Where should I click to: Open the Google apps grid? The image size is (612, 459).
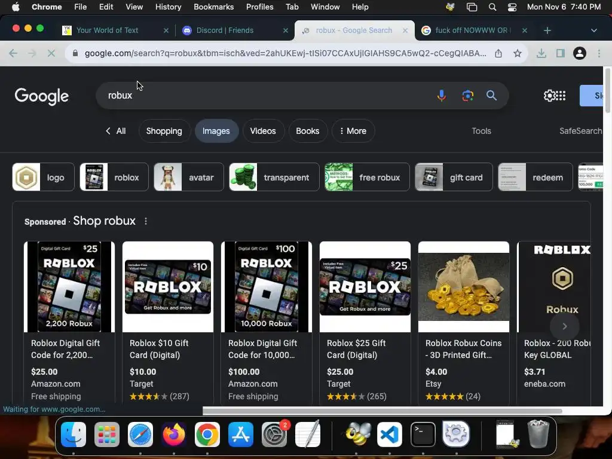561,96
